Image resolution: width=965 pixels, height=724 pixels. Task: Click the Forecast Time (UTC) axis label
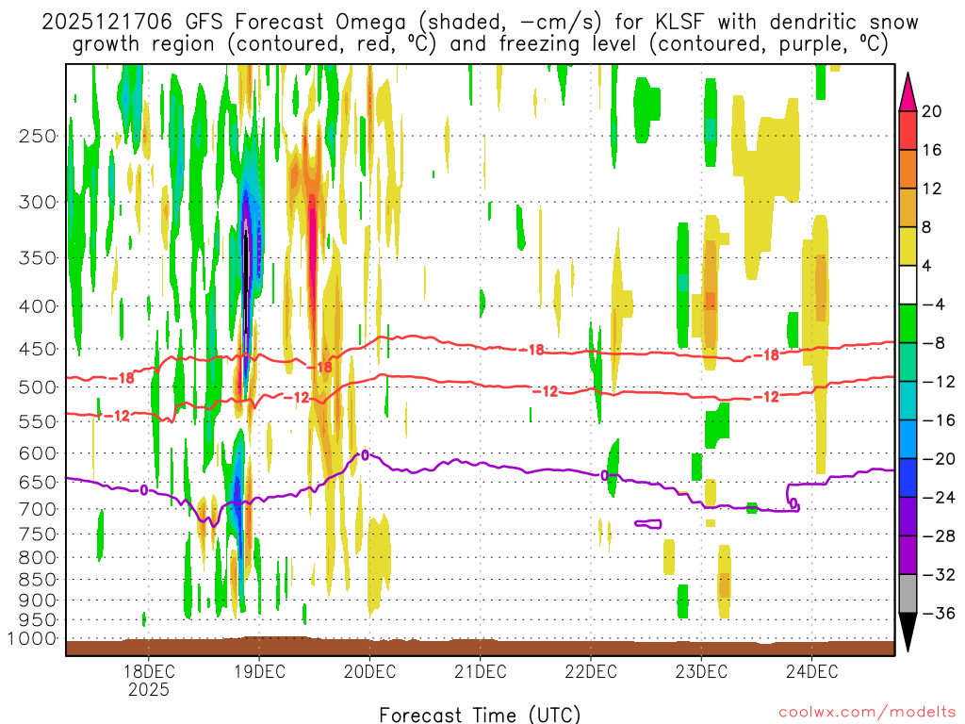(x=480, y=715)
